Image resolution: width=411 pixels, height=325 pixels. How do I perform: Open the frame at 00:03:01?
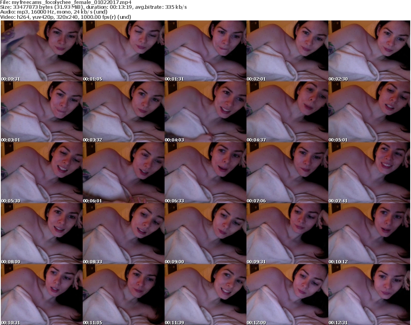pos(42,112)
